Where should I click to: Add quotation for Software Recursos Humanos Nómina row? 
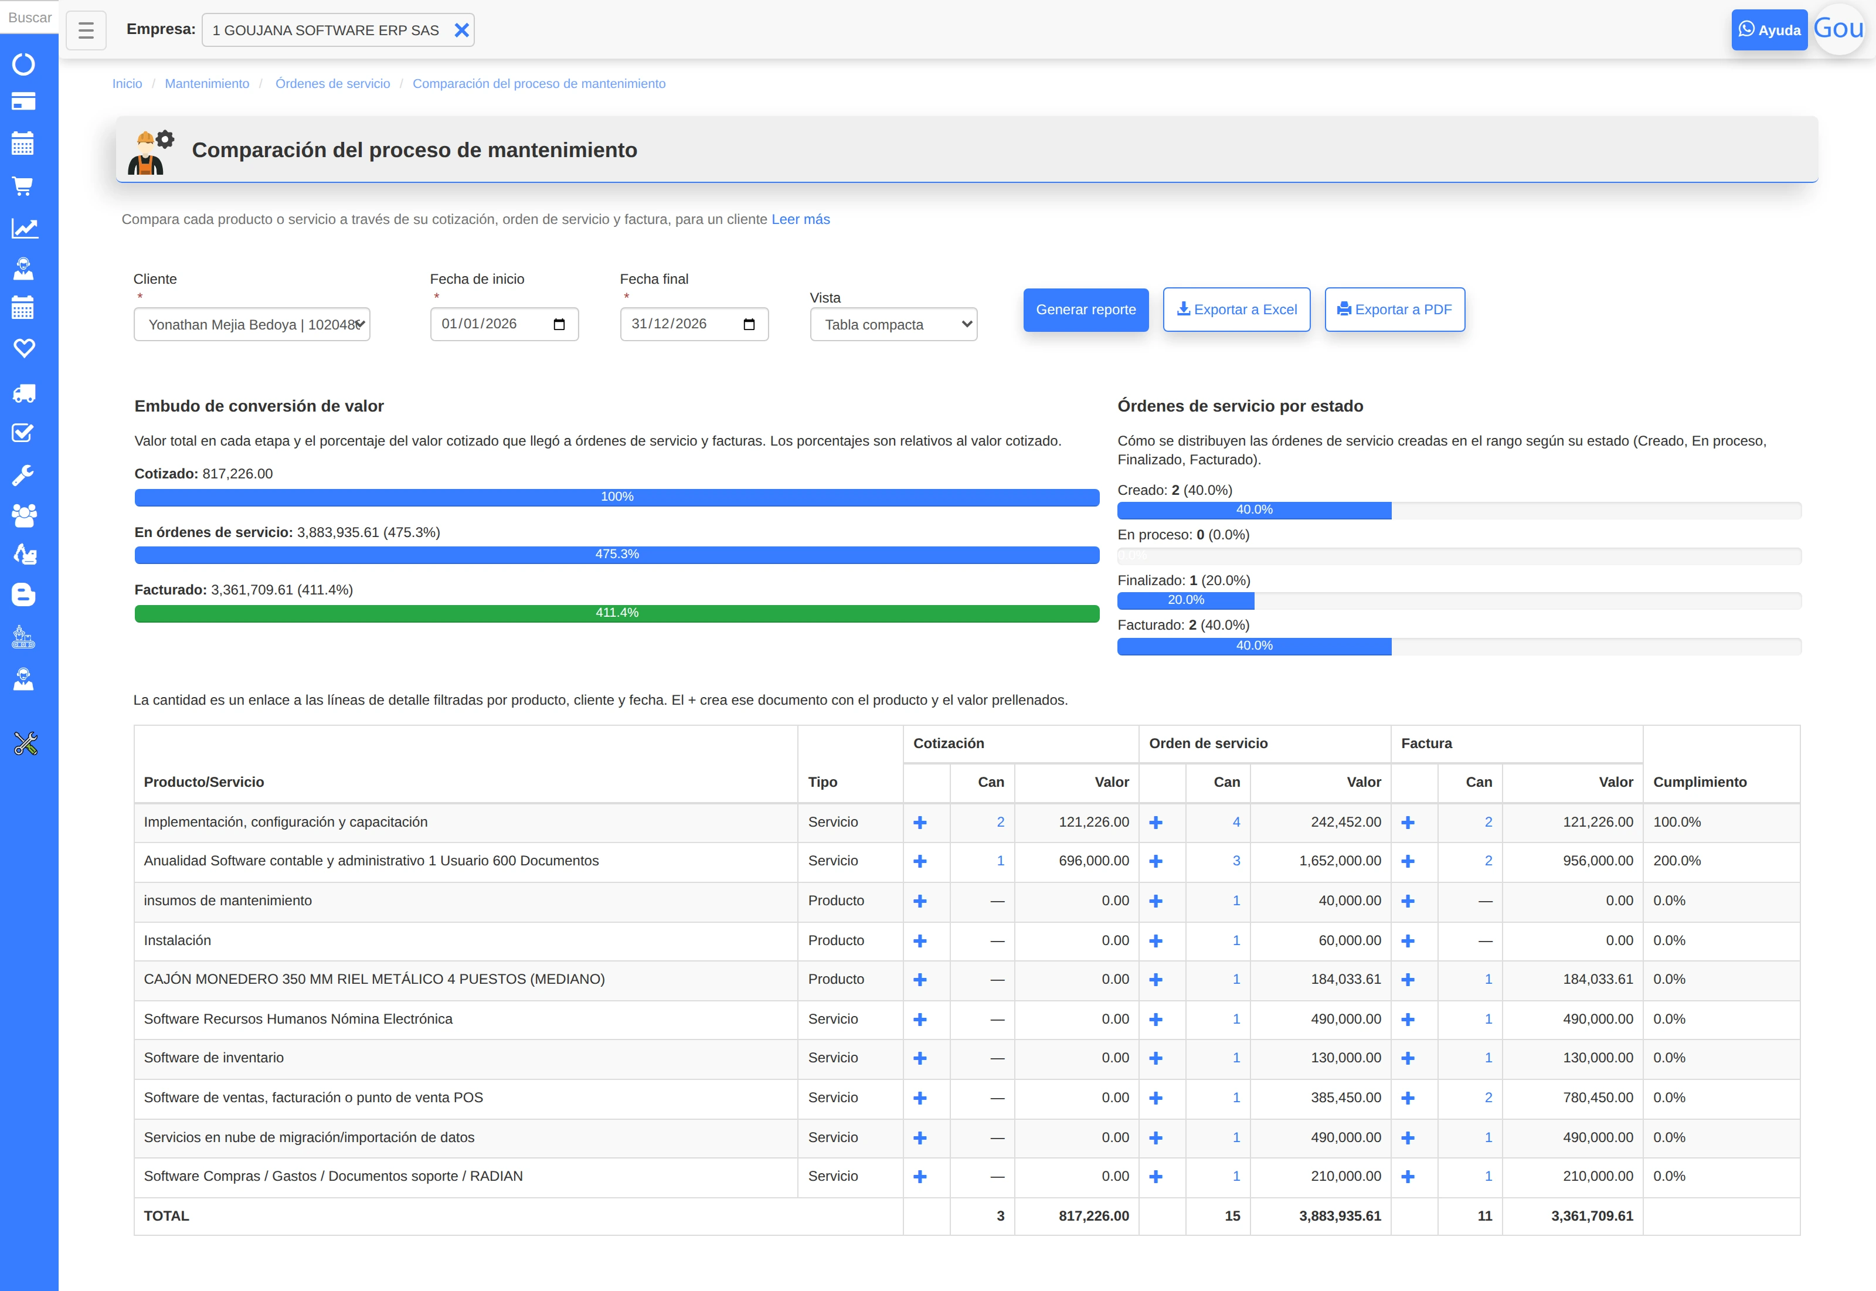(x=919, y=1019)
